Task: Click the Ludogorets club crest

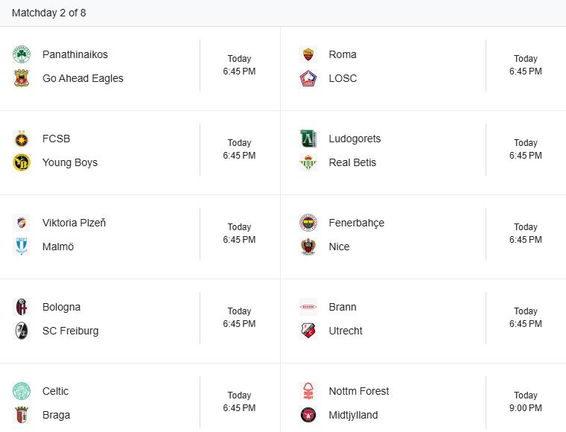Action: pos(308,139)
